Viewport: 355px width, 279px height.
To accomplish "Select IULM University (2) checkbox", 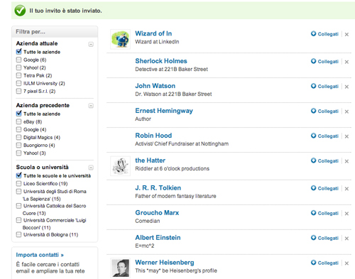I will pyautogui.click(x=18, y=83).
